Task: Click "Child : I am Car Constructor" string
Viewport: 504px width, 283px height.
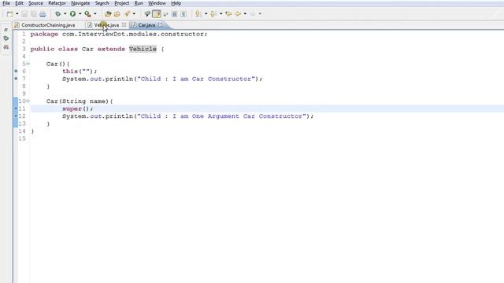Action: 196,79
